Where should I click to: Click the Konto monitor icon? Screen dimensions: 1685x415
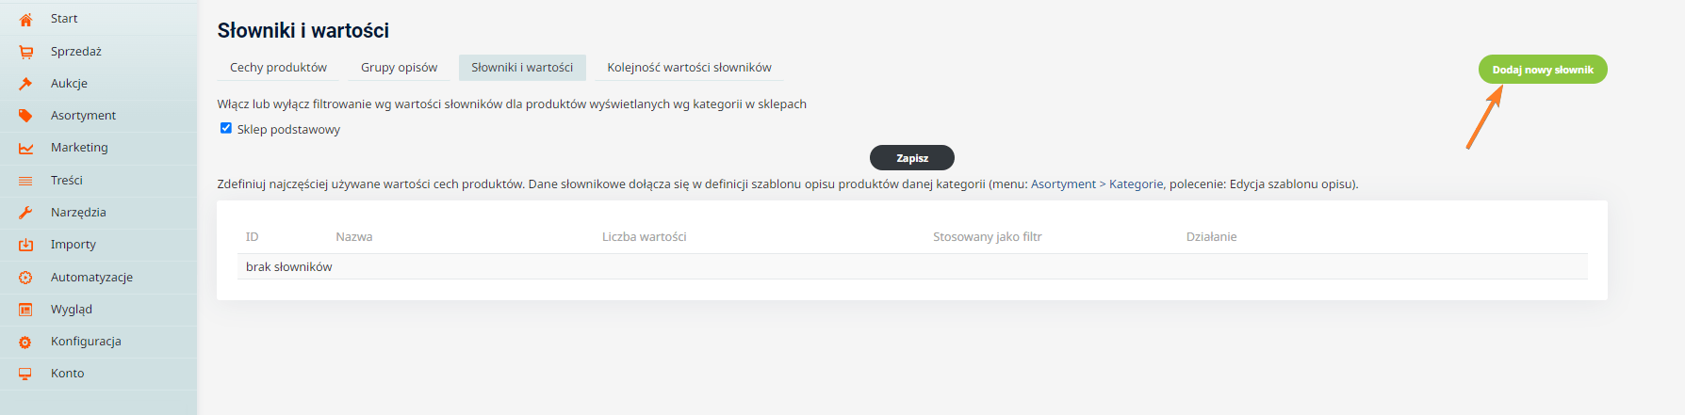coord(25,374)
